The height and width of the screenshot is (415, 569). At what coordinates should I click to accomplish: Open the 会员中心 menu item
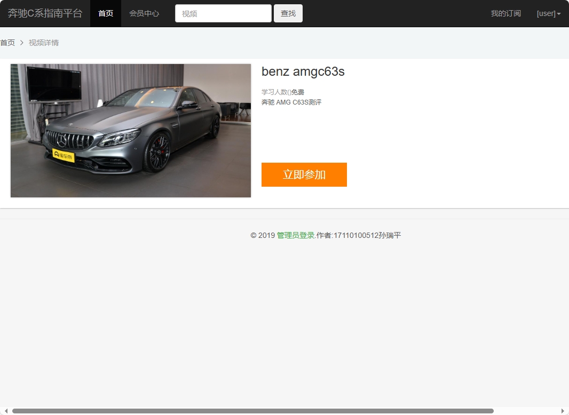point(144,13)
